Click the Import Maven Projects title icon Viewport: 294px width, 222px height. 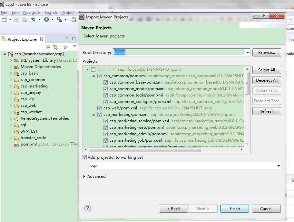(x=82, y=17)
